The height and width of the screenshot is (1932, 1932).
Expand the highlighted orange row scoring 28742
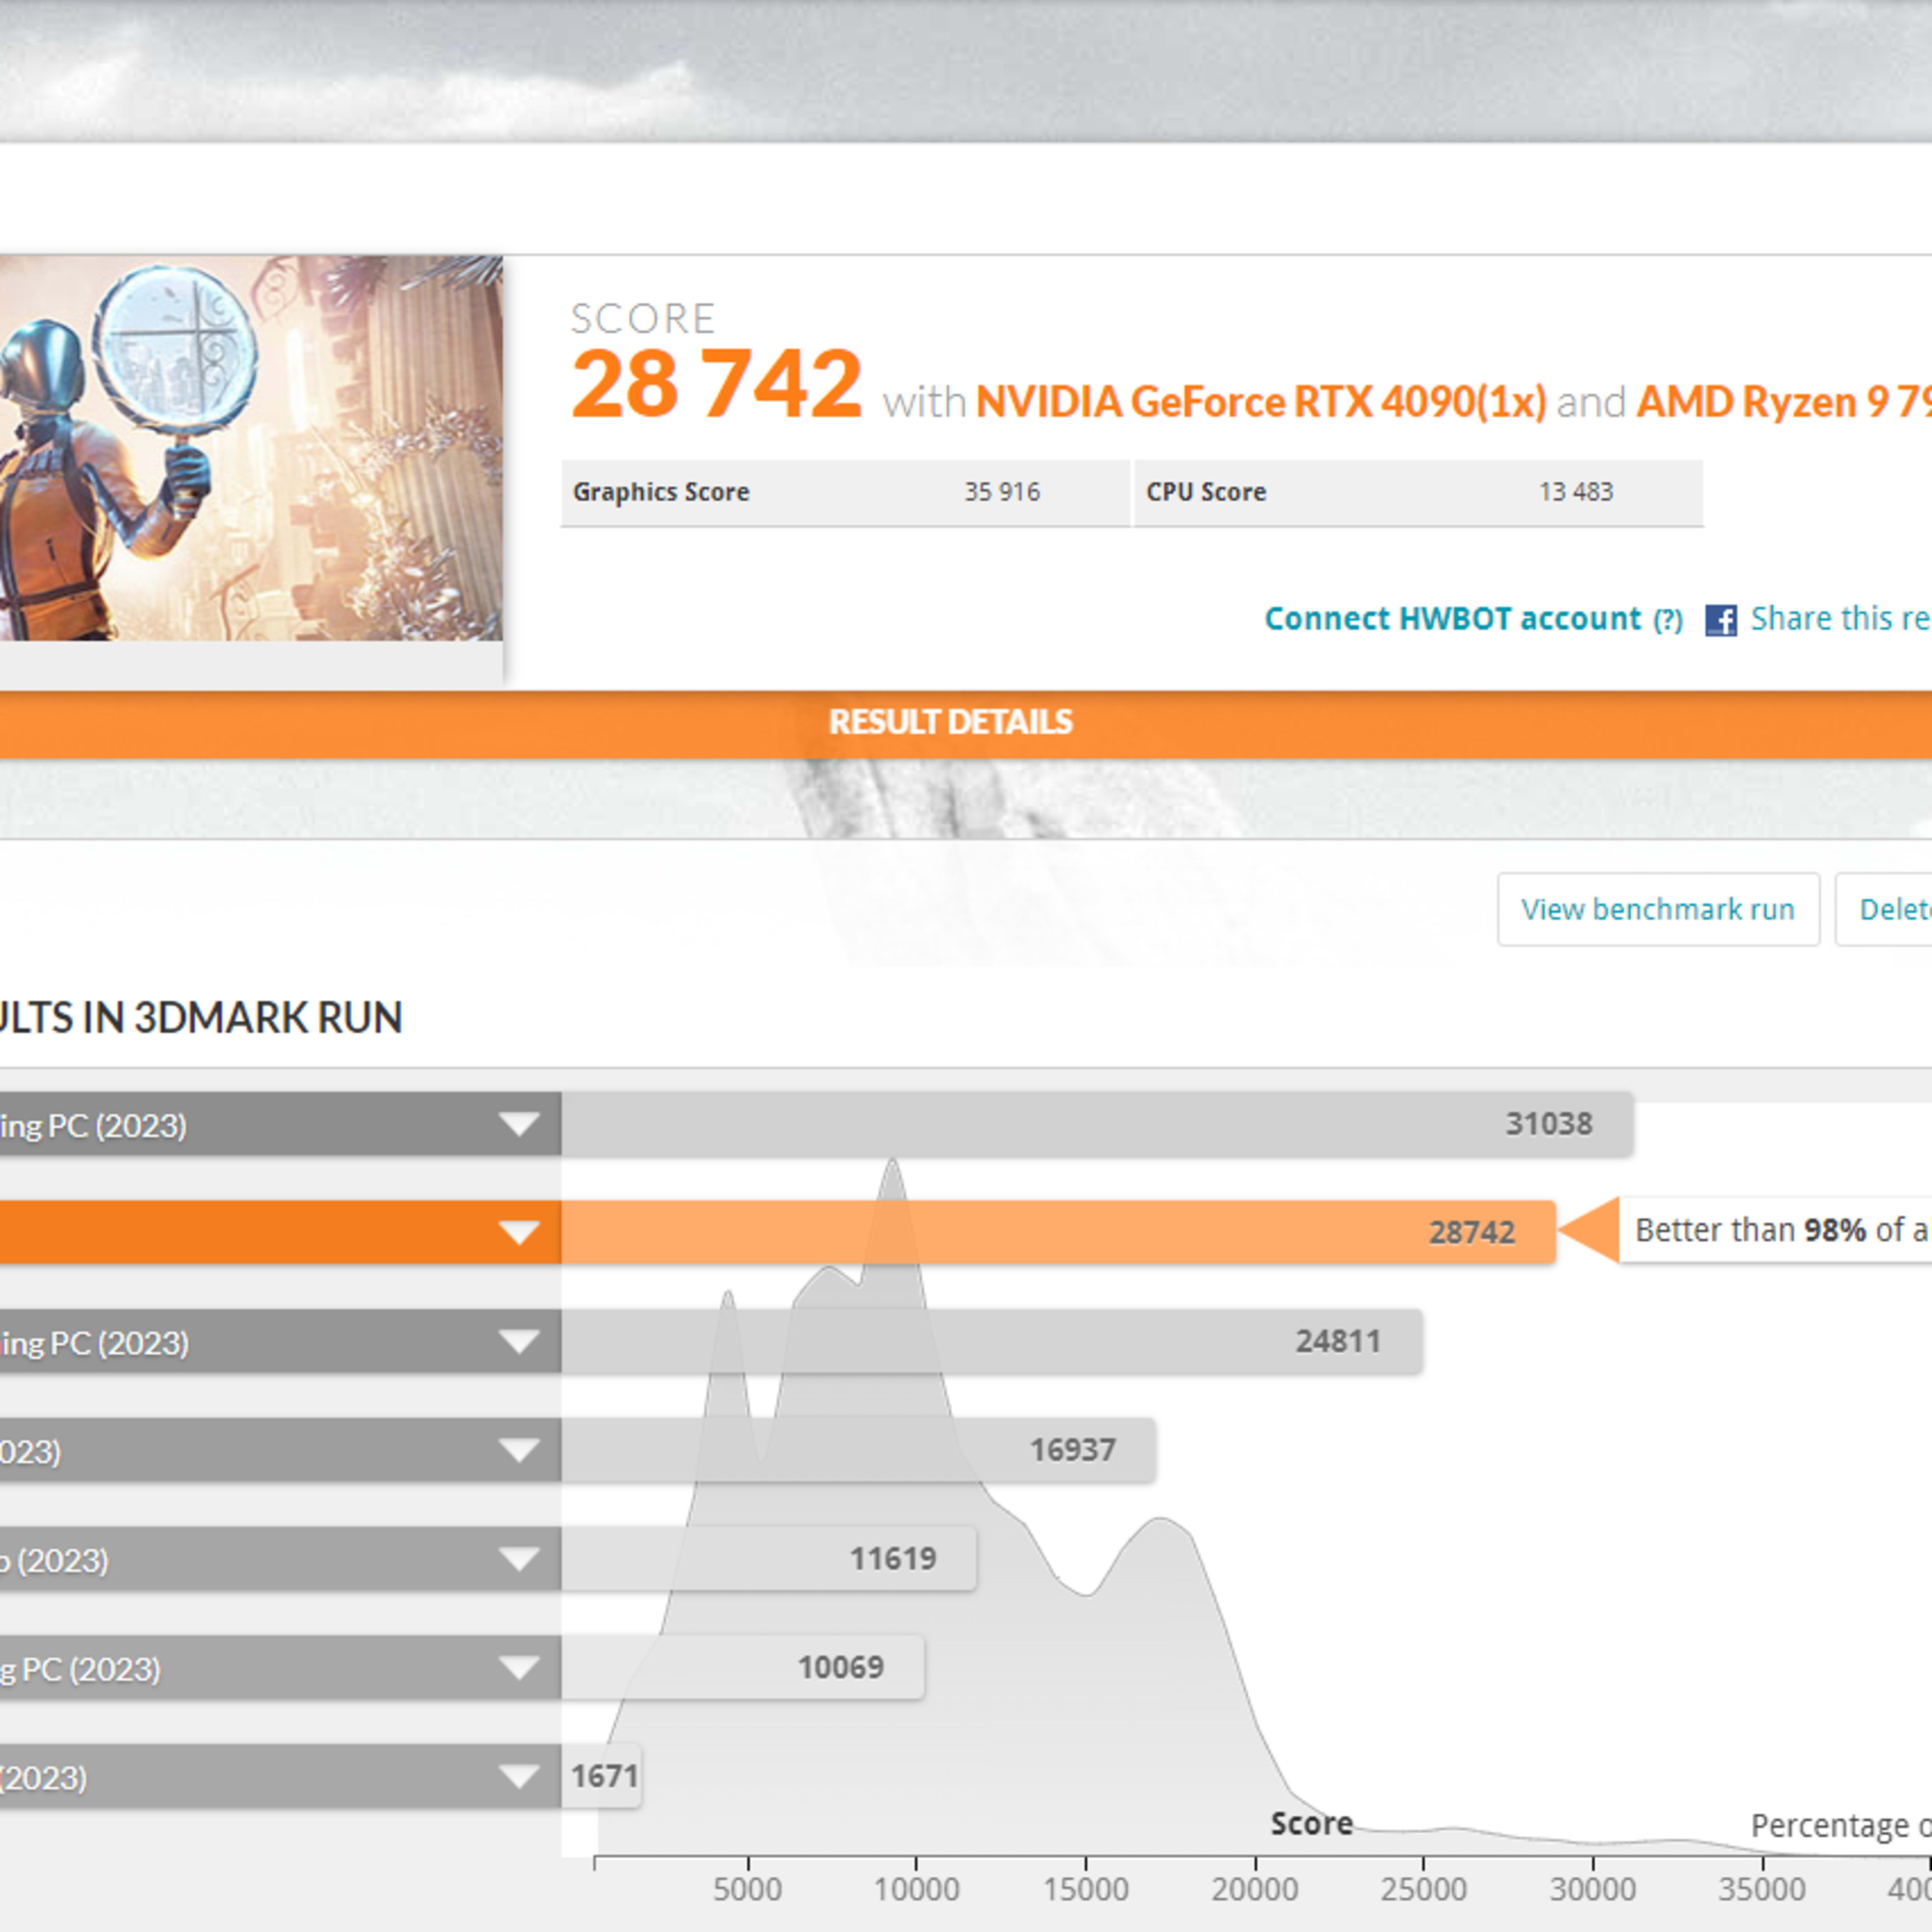pyautogui.click(x=519, y=1232)
